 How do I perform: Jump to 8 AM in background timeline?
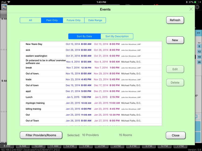click(7, 146)
